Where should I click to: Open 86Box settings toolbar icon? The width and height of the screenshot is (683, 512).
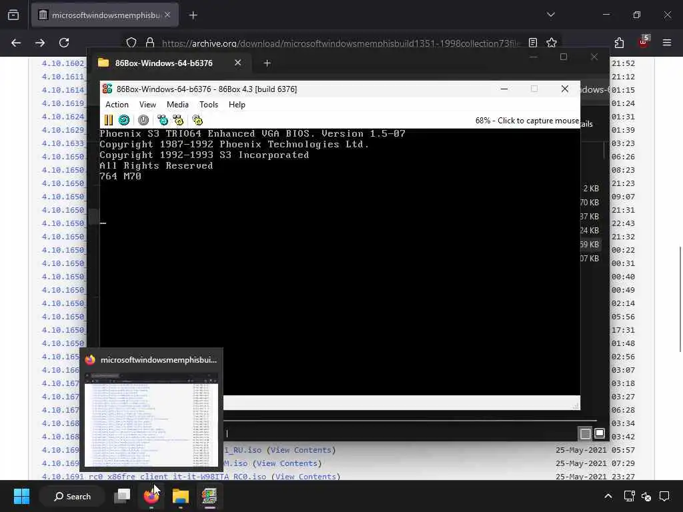tap(197, 120)
